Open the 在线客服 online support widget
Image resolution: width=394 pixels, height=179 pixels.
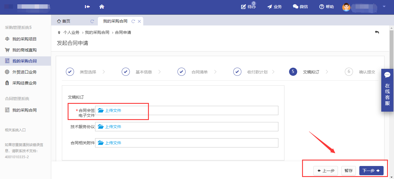[x=387, y=90]
